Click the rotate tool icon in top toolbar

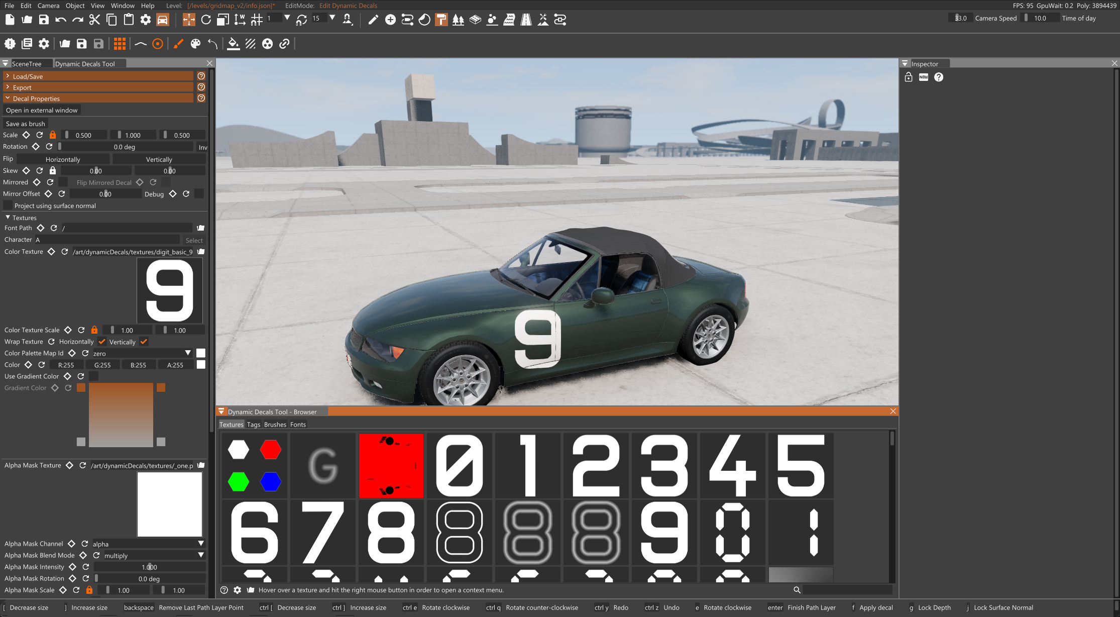[206, 20]
